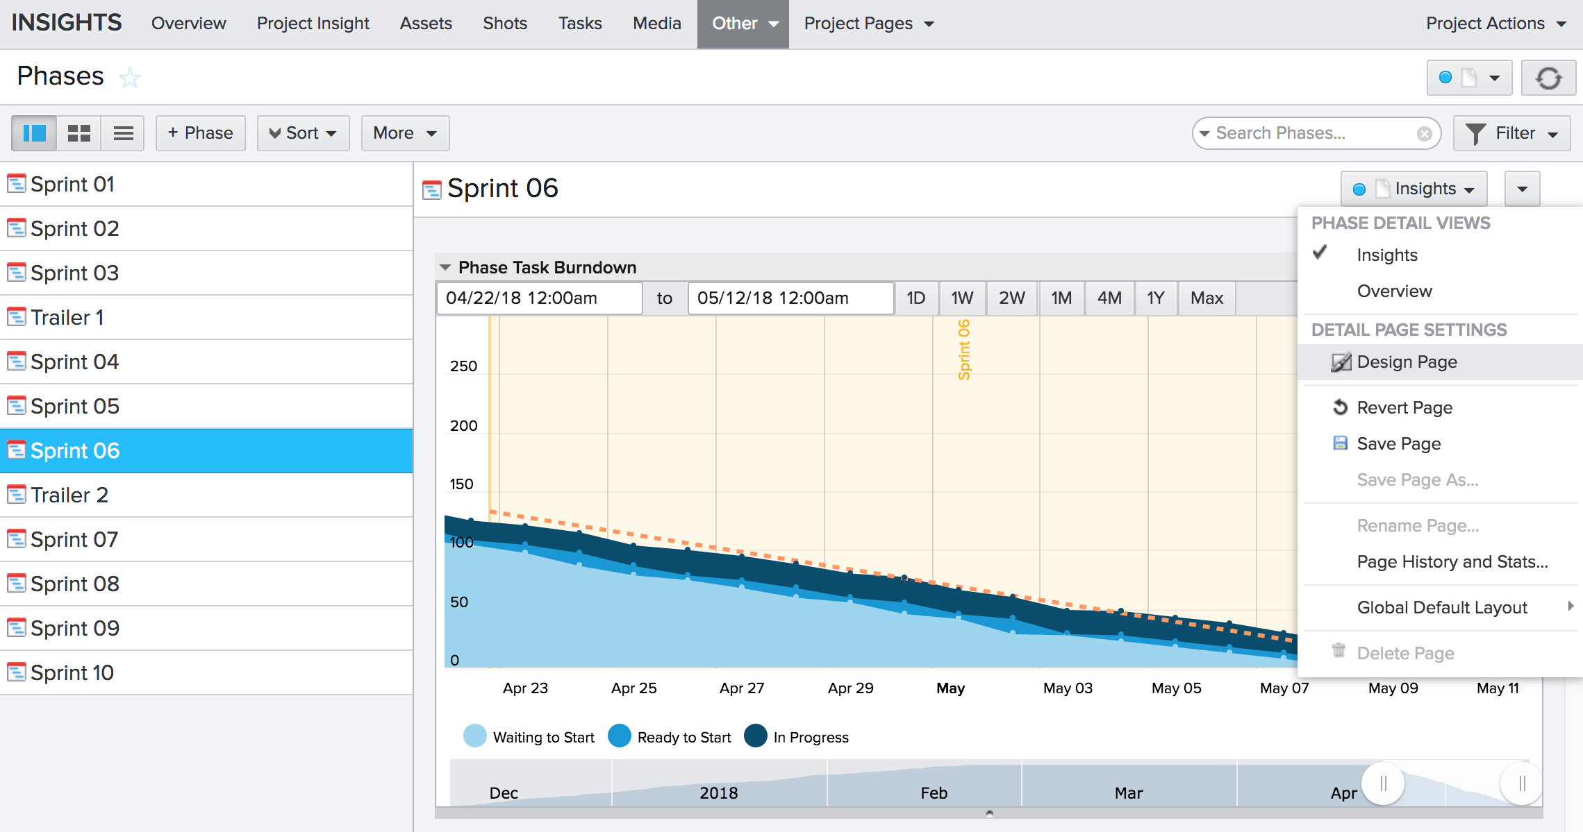Click the Save Page disk icon
1583x832 pixels.
(x=1340, y=443)
